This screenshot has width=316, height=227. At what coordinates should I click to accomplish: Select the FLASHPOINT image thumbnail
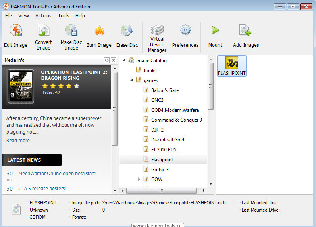click(x=232, y=66)
